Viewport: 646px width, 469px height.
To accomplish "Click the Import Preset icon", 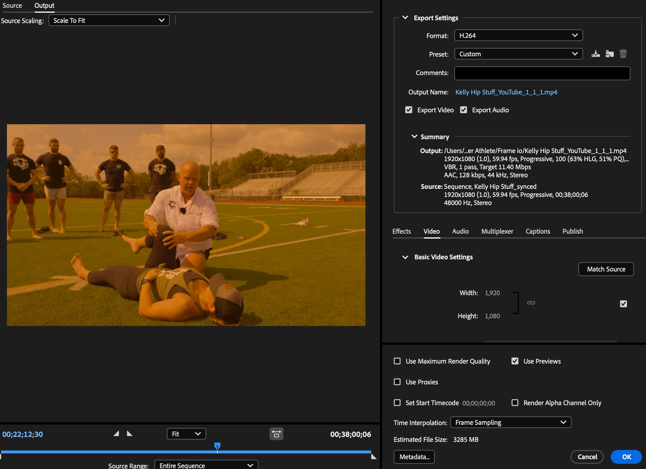I will (x=609, y=54).
